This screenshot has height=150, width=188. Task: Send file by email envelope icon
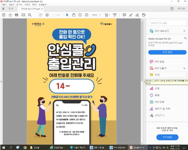click(23, 15)
